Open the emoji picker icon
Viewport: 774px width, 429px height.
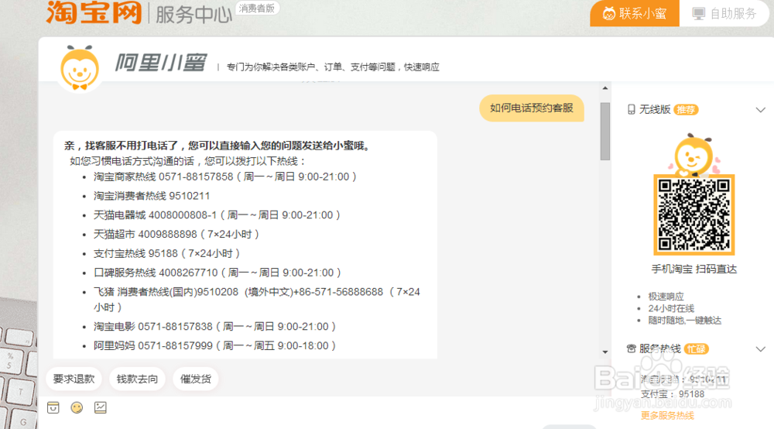point(77,407)
